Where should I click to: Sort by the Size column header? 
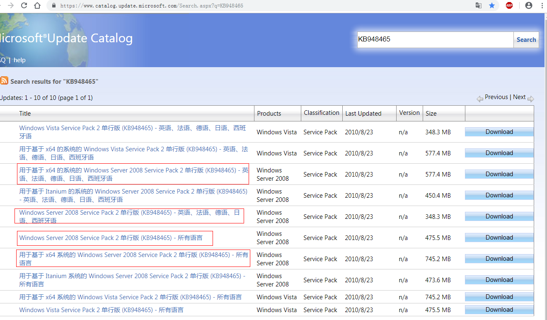tap(431, 113)
